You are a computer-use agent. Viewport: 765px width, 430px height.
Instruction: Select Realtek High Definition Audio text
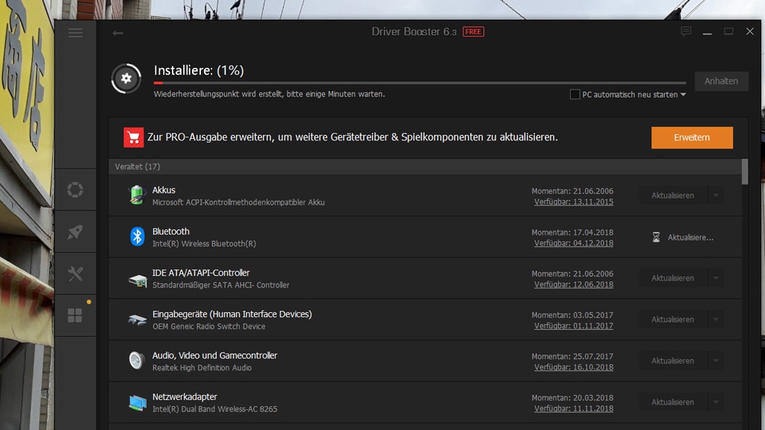(202, 368)
